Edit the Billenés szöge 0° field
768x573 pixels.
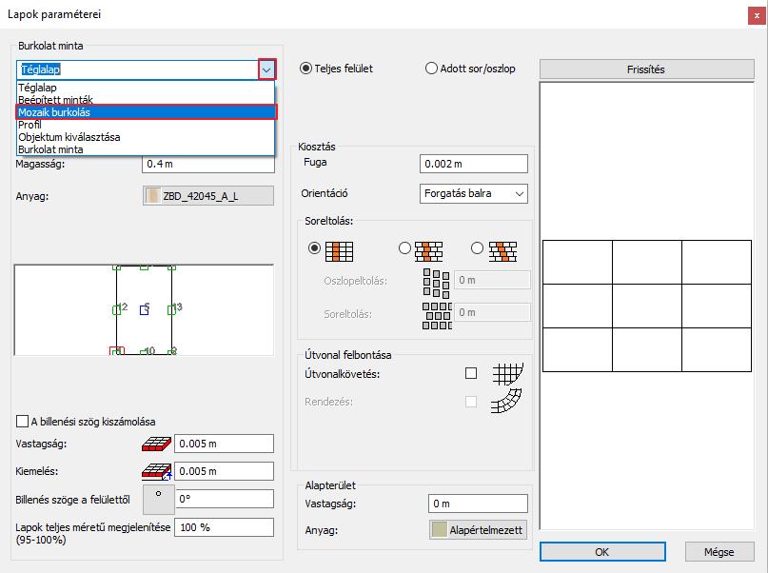pos(224,499)
